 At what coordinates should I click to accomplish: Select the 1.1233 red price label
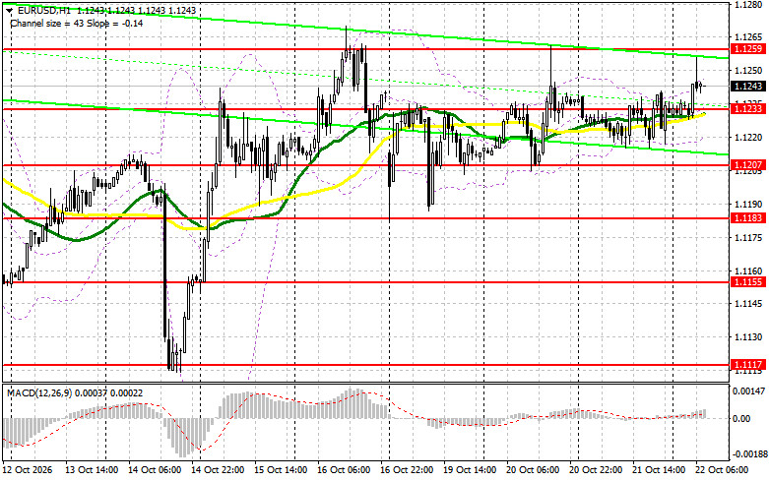[x=748, y=109]
